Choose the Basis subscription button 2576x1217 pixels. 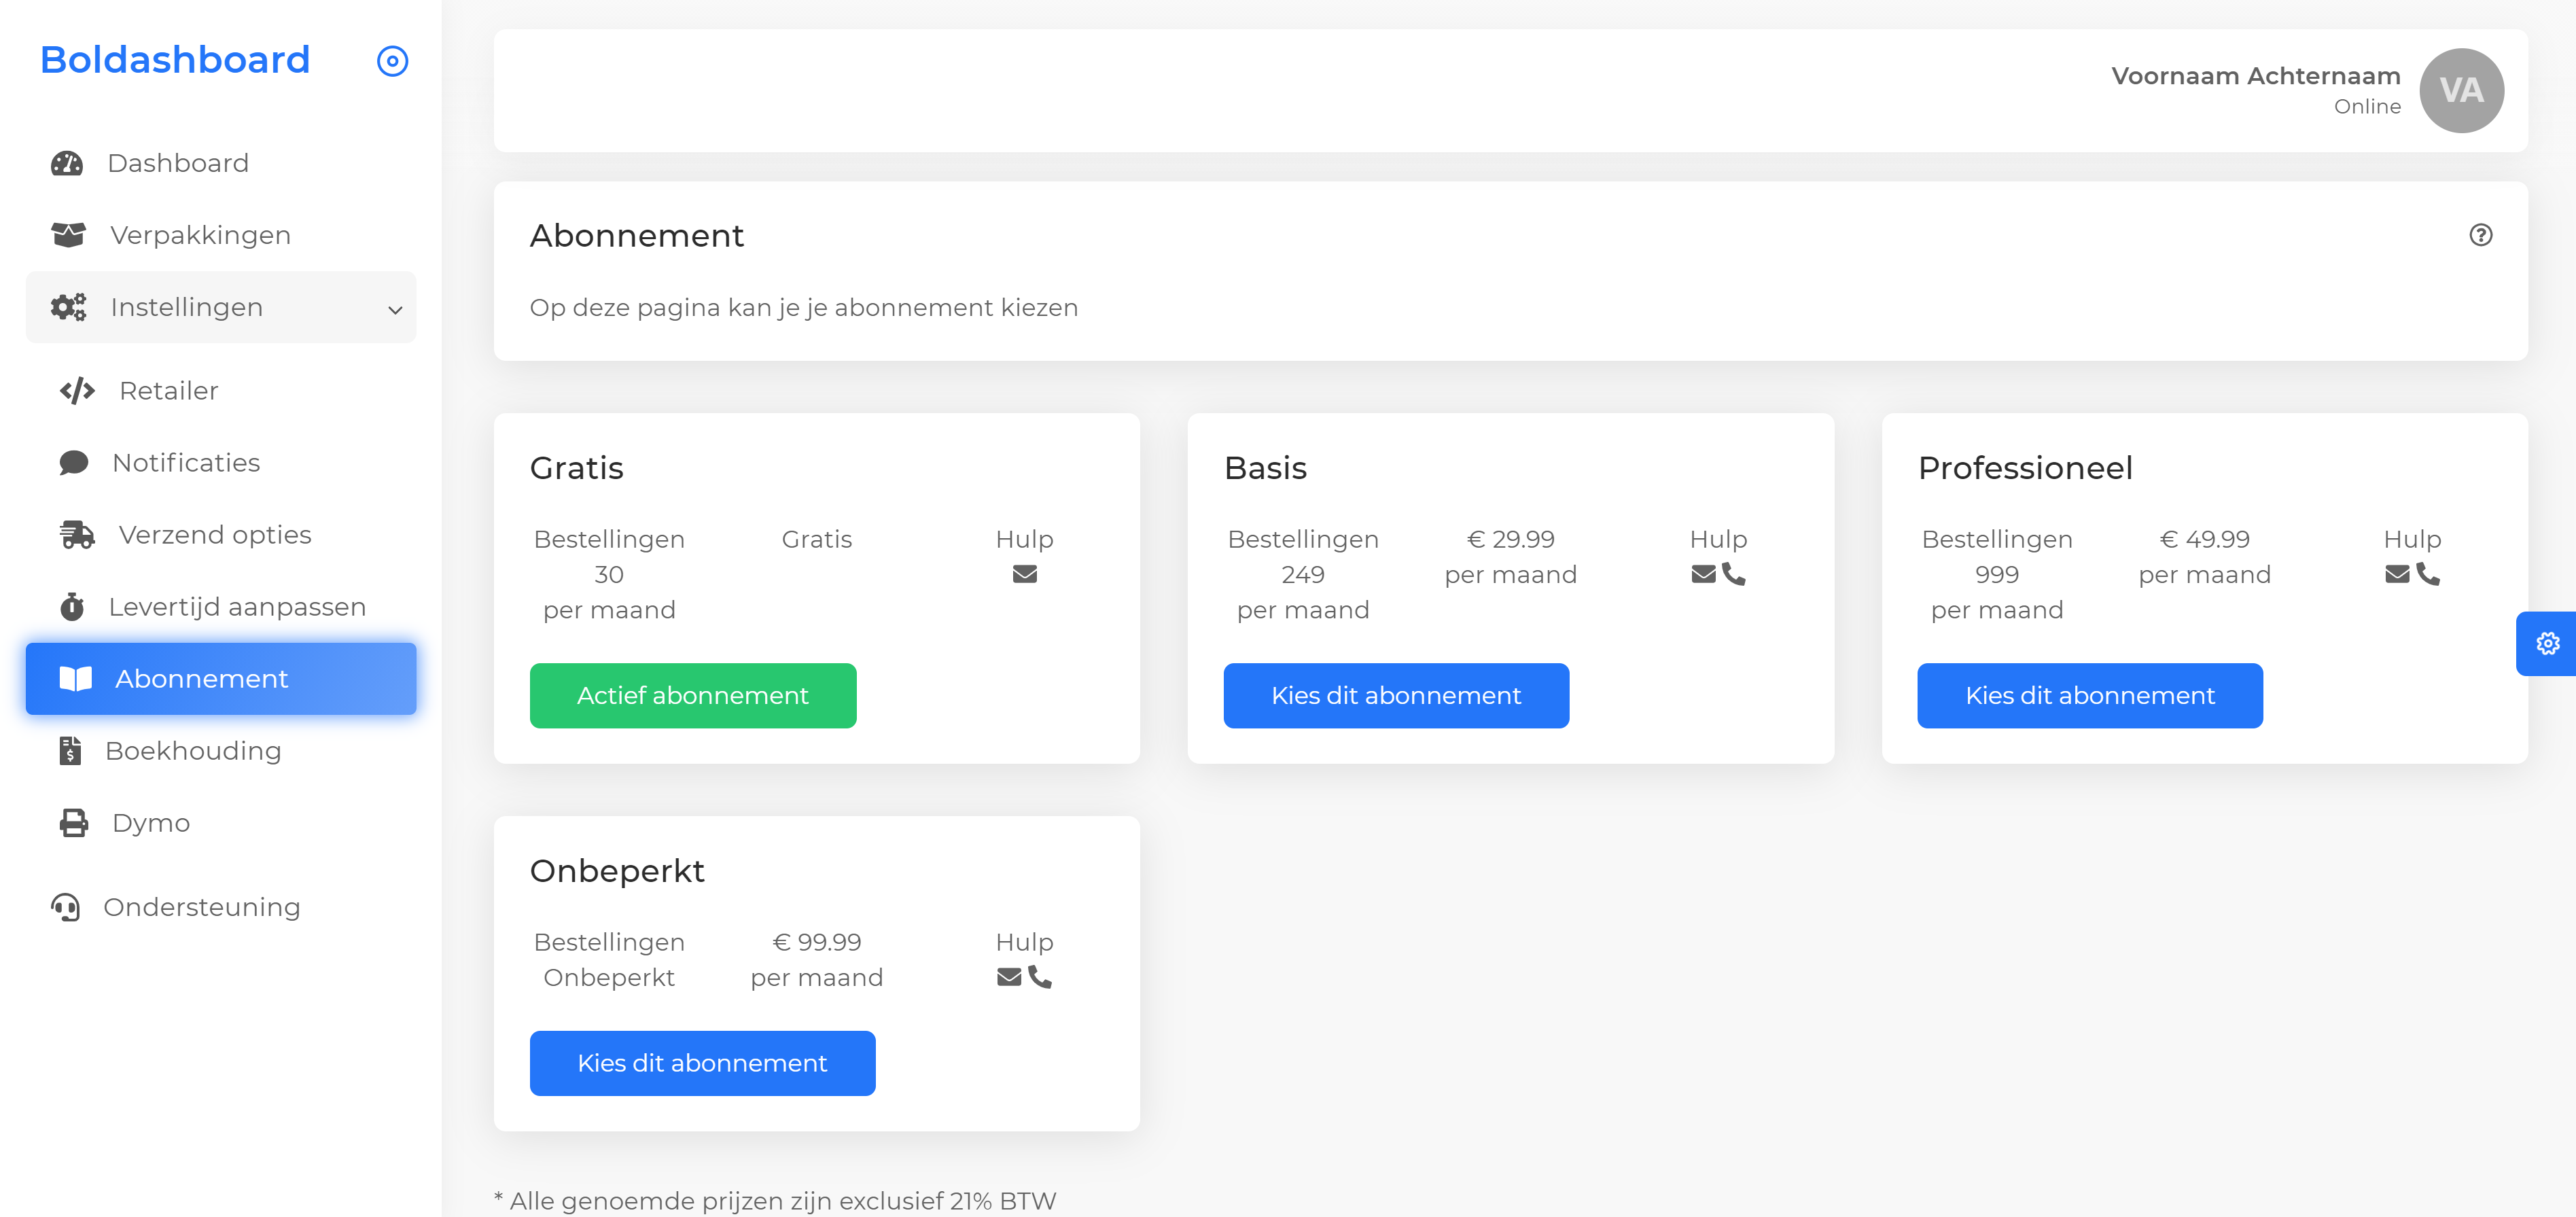(1395, 695)
